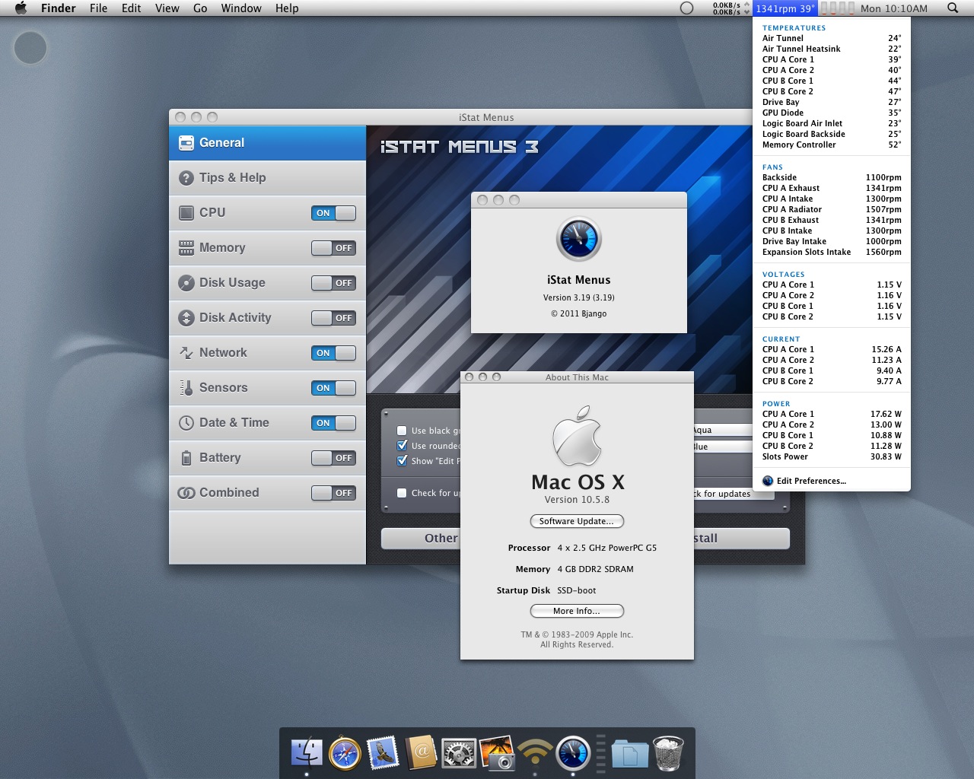Screen dimensions: 974x779
Task: Select the CPU chip icon in sidebar
Action: (x=186, y=213)
